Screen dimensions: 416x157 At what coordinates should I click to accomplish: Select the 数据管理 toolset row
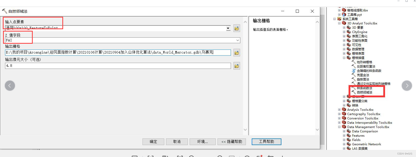click(358, 49)
